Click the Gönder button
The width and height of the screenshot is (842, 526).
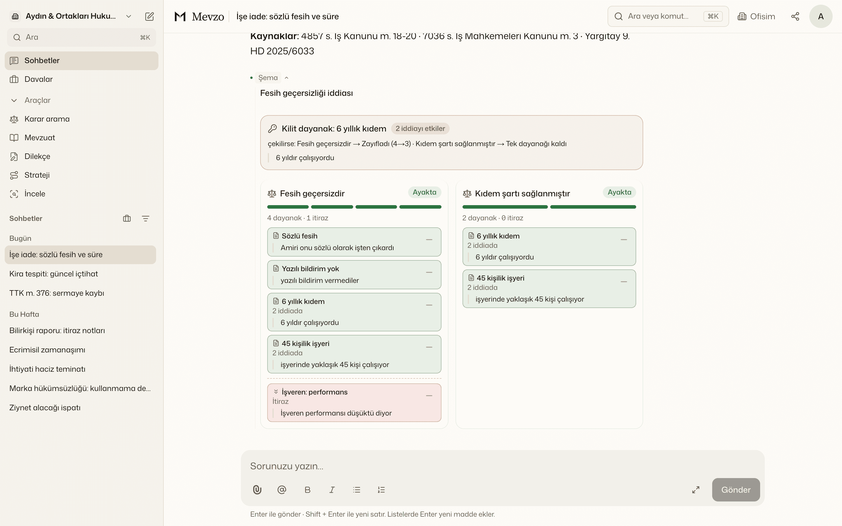pos(736,490)
